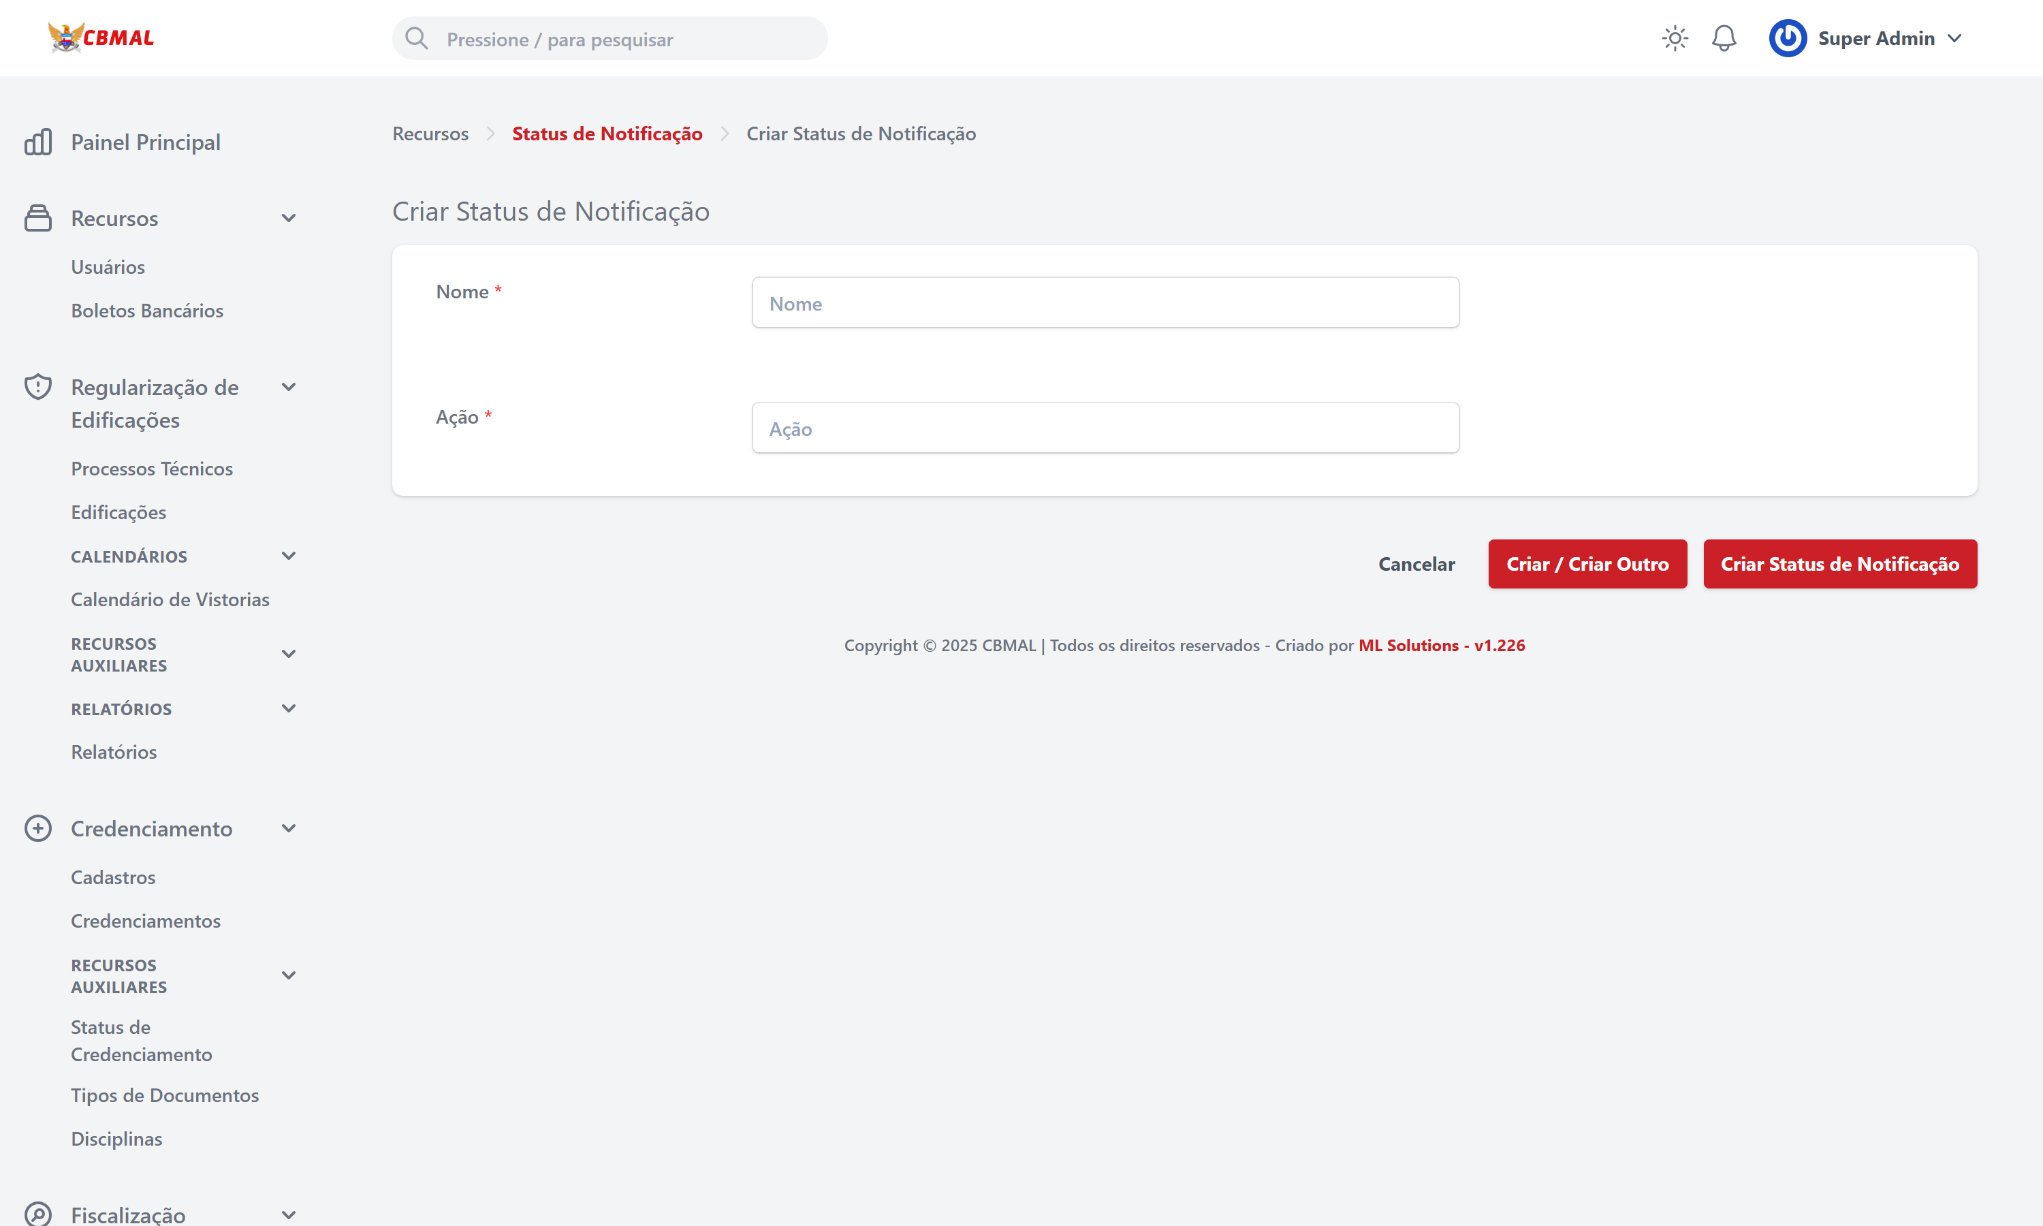Expand the CALENDÁRIOS section
Image resolution: width=2043 pixels, height=1226 pixels.
[288, 555]
